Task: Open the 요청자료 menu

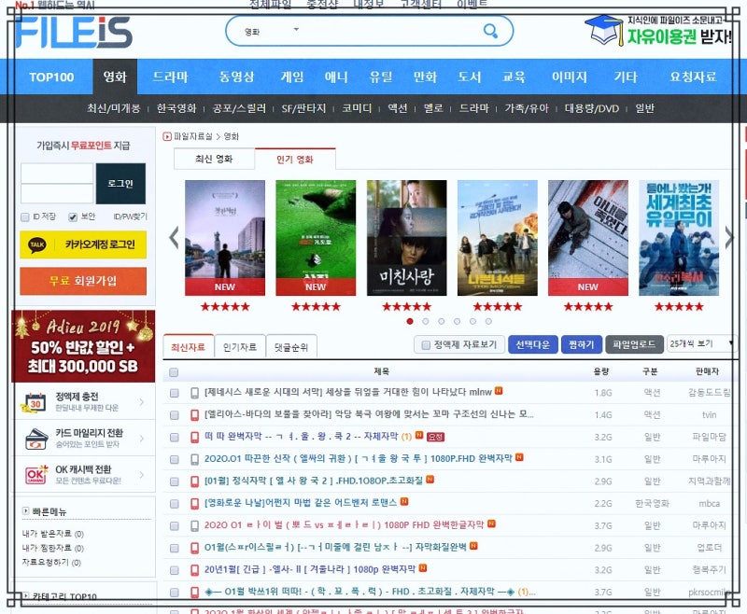Action: point(693,77)
